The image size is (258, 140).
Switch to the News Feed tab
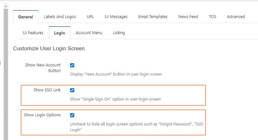click(x=189, y=16)
